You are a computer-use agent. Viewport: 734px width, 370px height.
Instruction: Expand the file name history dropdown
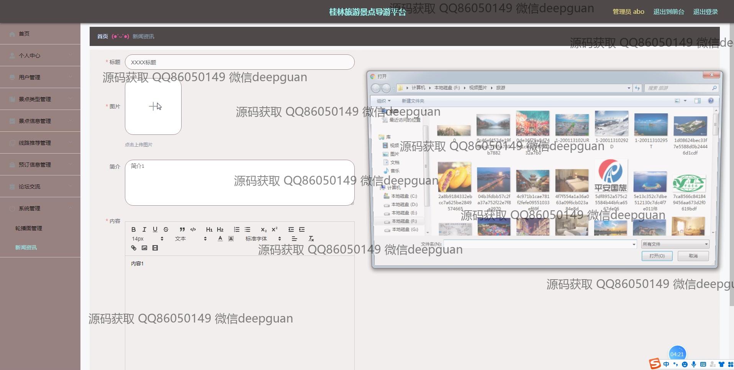coord(634,244)
